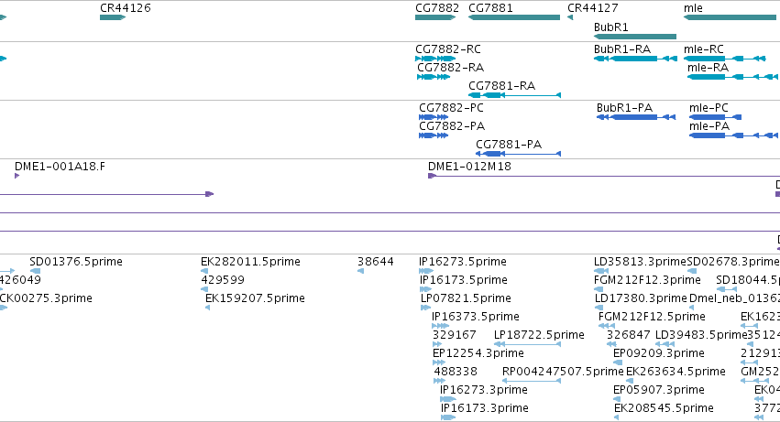Select the EK282011.5prime EST label
780x422 pixels.
click(x=251, y=262)
